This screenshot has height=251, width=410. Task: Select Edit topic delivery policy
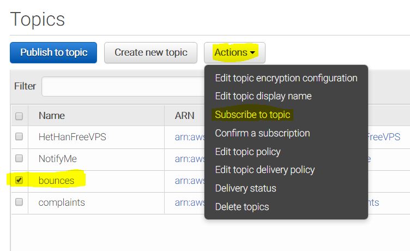264,170
